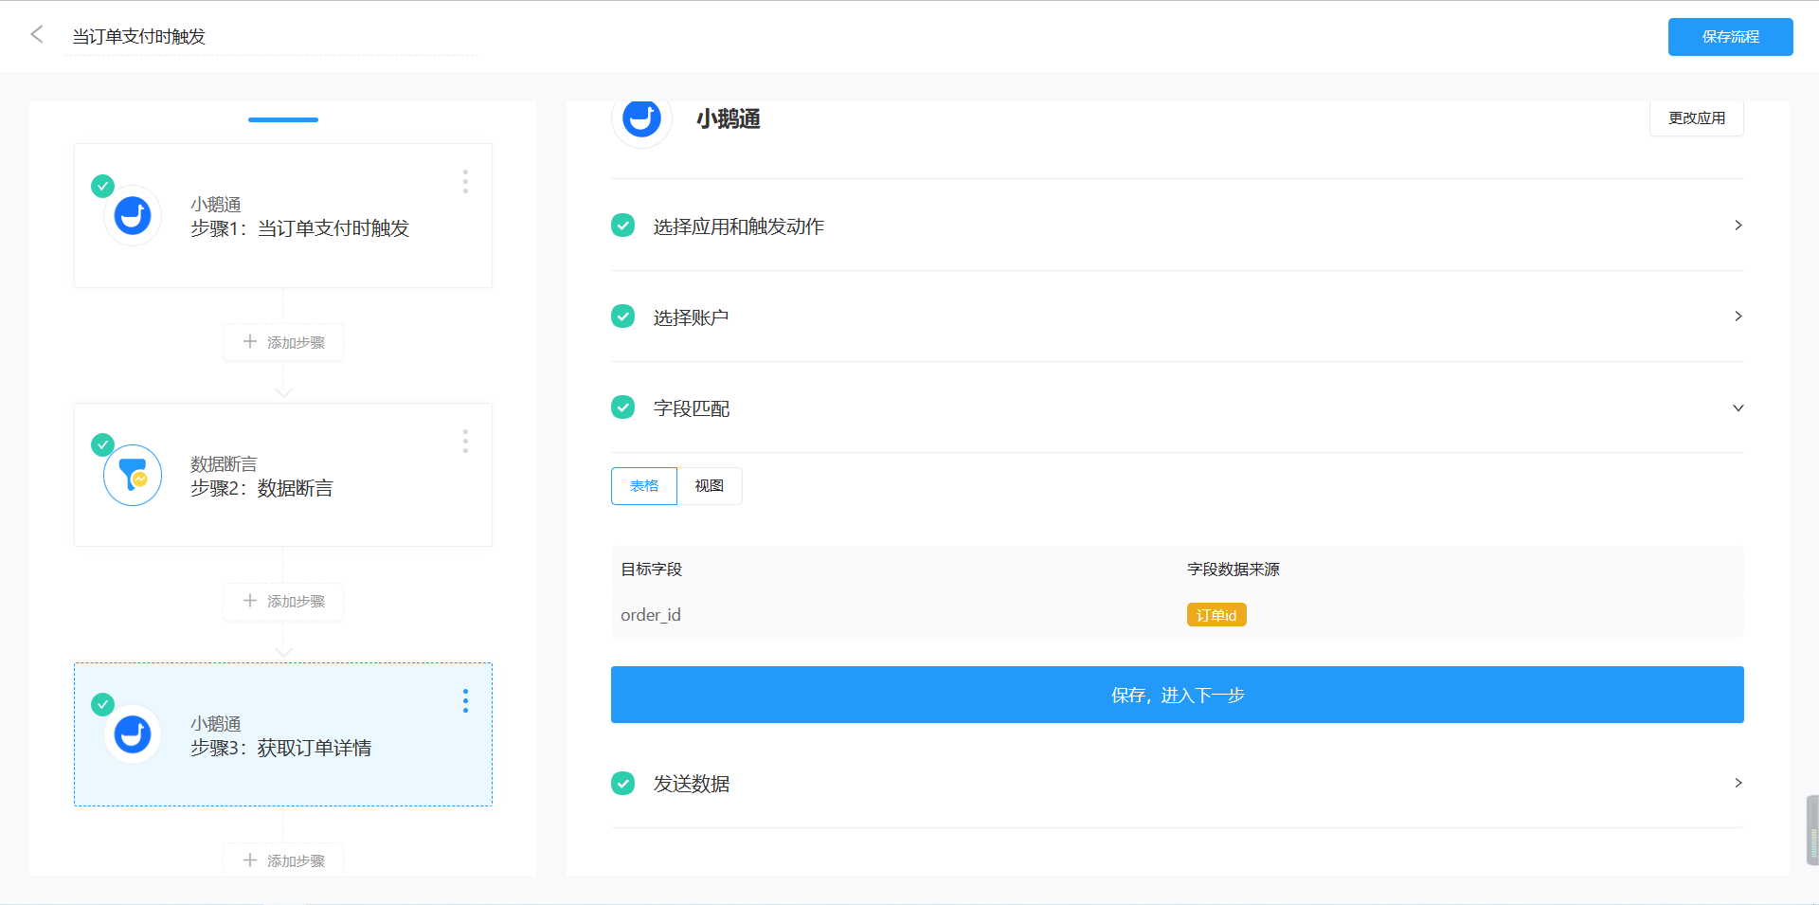Viewport: 1819px width, 905px height.
Task: Click the 目标字段 column header
Action: [x=652, y=570]
